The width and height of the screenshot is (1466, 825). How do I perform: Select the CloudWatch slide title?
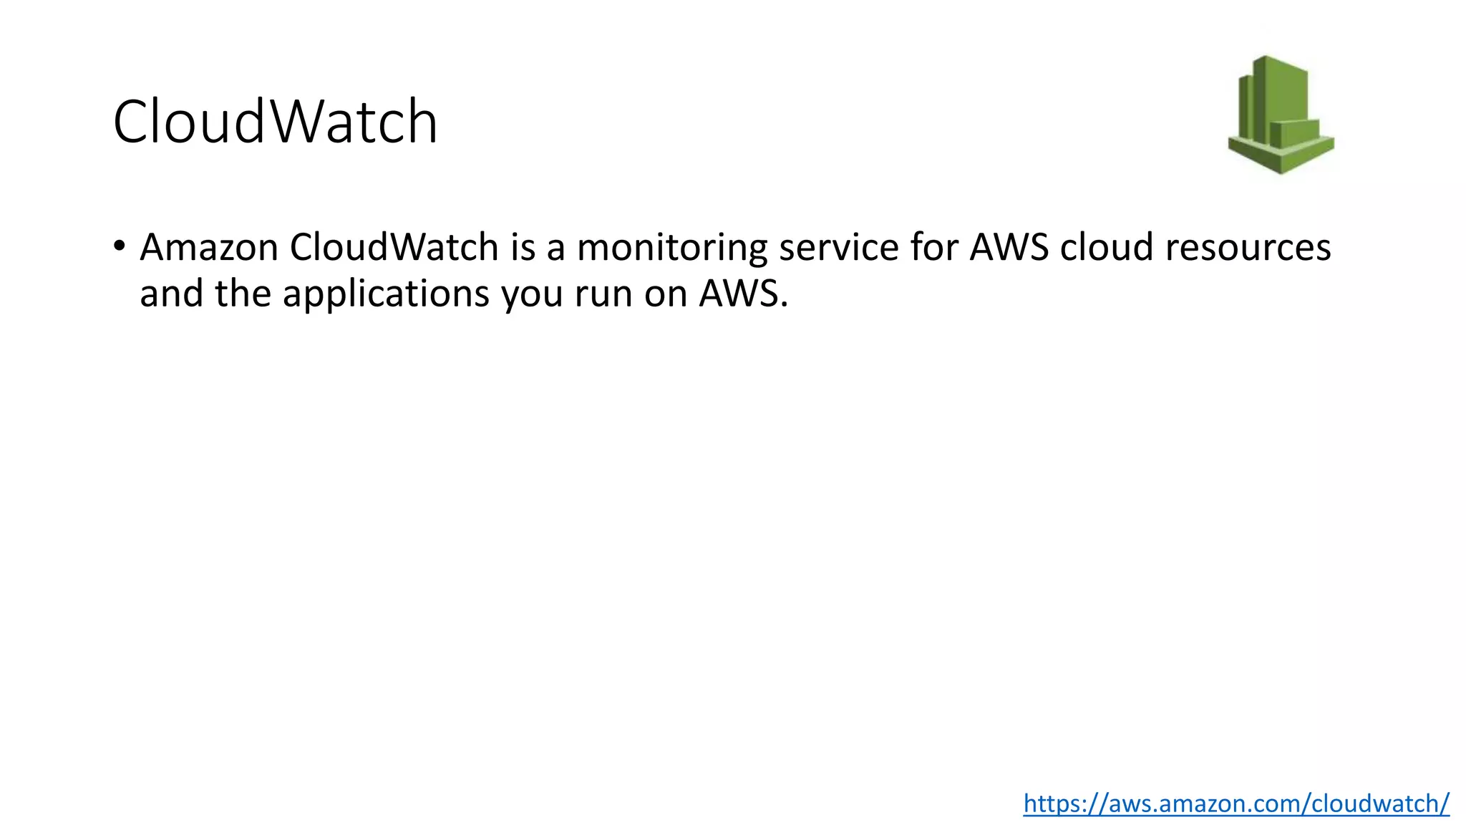point(275,122)
